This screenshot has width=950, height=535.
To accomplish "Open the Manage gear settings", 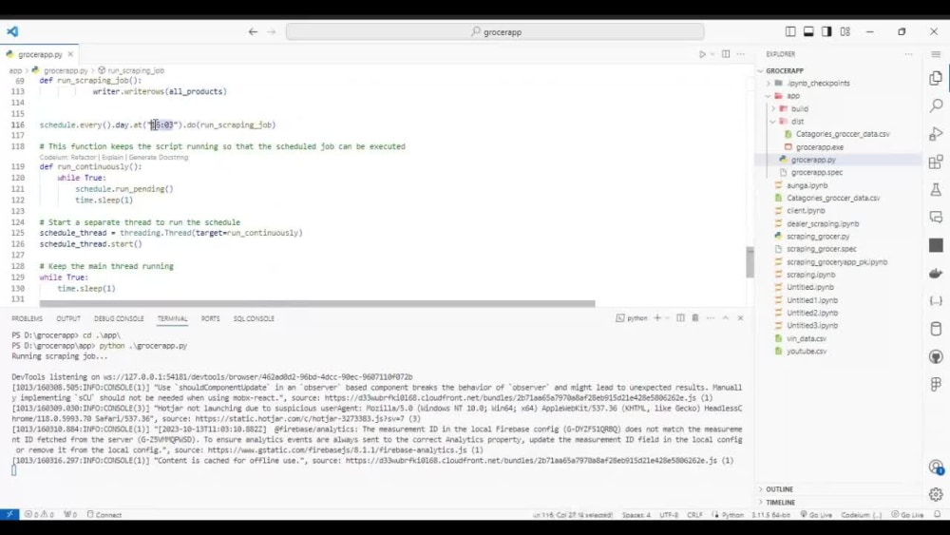I will (x=936, y=494).
